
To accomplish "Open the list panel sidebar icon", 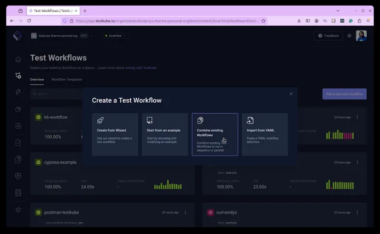I will coord(18,193).
